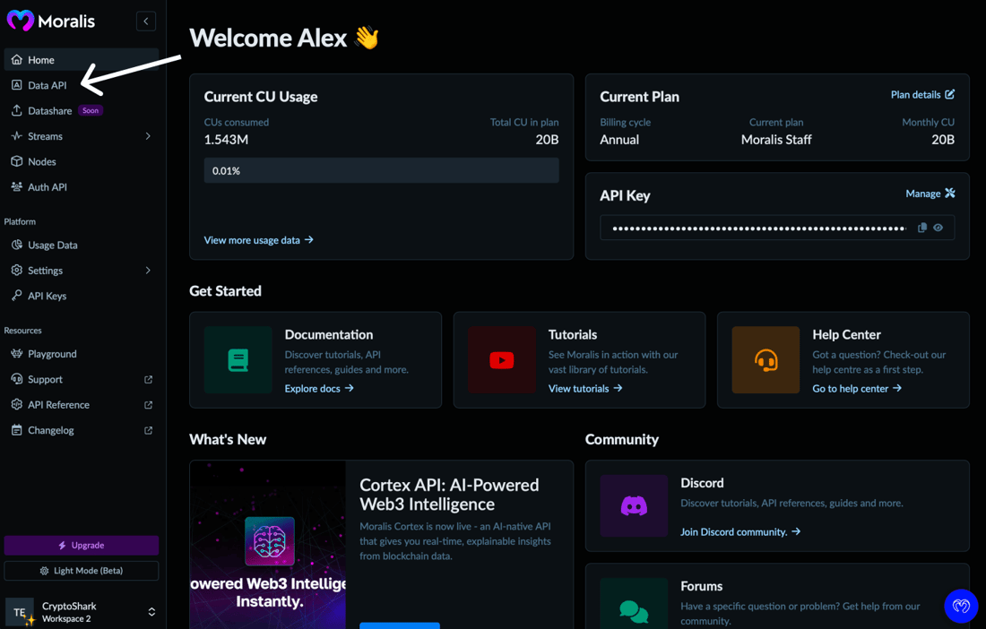The width and height of the screenshot is (986, 629).
Task: Expand the Settings submenu chevron
Action: 148,271
